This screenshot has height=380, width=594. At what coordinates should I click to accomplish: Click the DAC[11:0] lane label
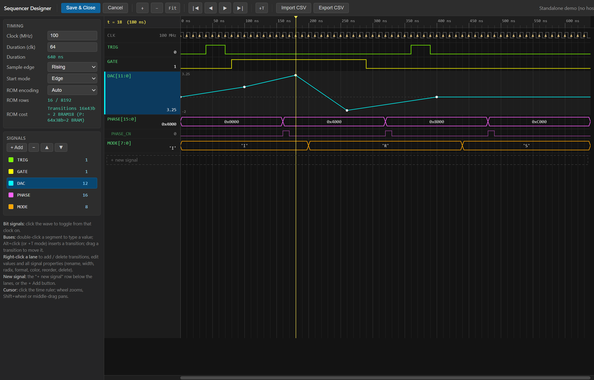pyautogui.click(x=119, y=76)
